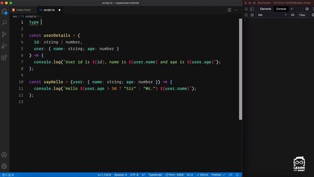Click the Live Server Port : 5500 indicator
Image resolution: width=314 pixels, height=177 pixels.
175,175
